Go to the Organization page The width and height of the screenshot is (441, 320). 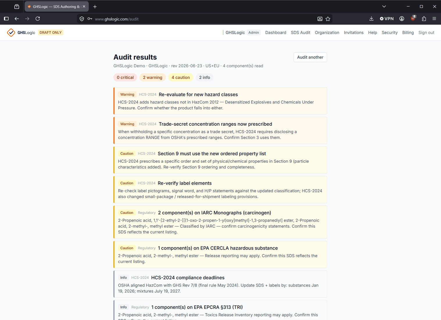(x=327, y=33)
